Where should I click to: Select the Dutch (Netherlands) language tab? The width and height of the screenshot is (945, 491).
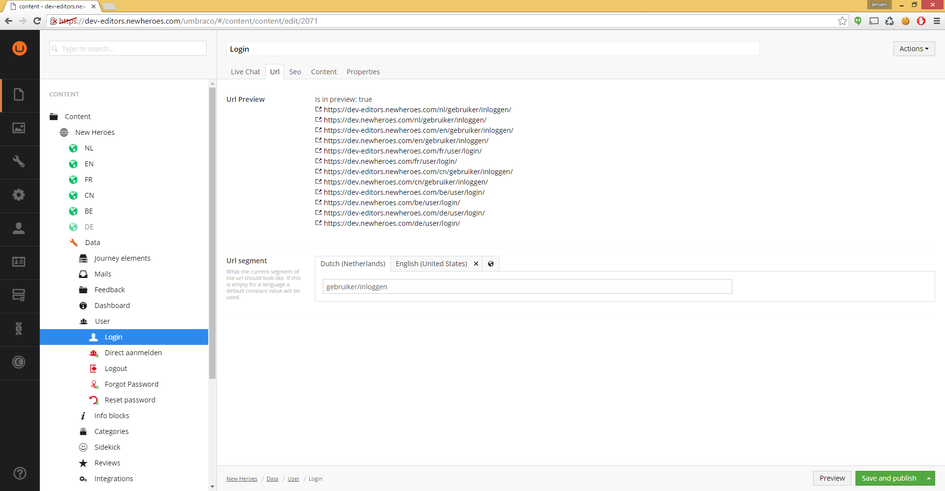coord(352,264)
